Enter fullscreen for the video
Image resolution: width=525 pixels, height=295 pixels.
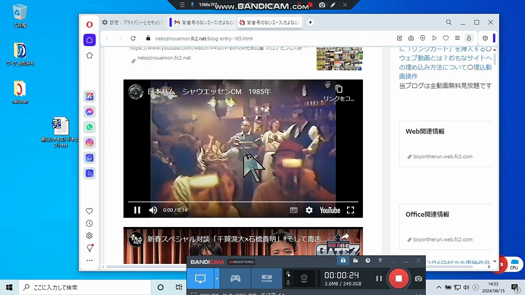[x=350, y=210]
